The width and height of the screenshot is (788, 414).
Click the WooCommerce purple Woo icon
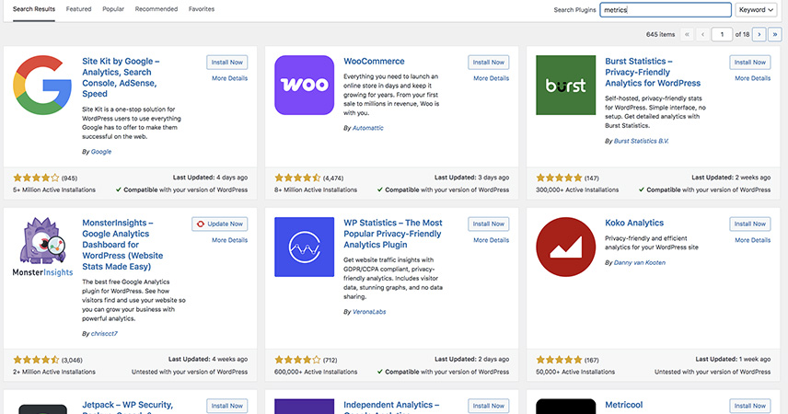(305, 86)
